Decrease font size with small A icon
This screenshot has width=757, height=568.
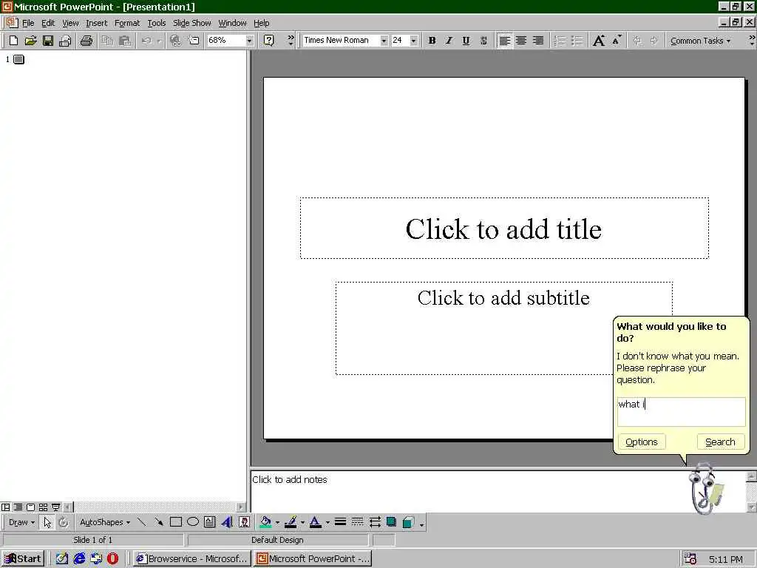point(617,41)
